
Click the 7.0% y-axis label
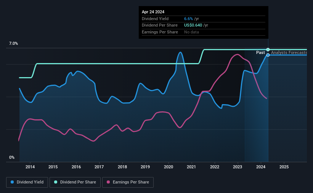tap(13, 44)
